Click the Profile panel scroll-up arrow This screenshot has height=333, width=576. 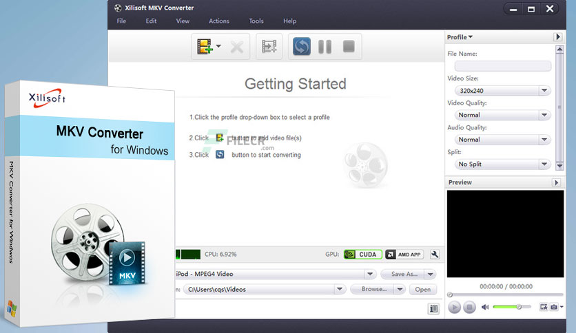[559, 49]
